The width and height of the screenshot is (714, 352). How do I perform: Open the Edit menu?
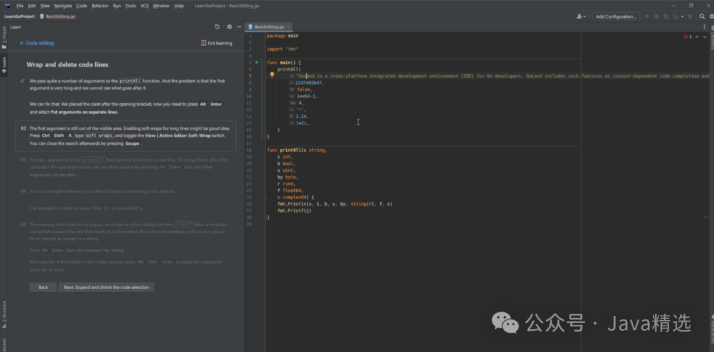pyautogui.click(x=32, y=6)
